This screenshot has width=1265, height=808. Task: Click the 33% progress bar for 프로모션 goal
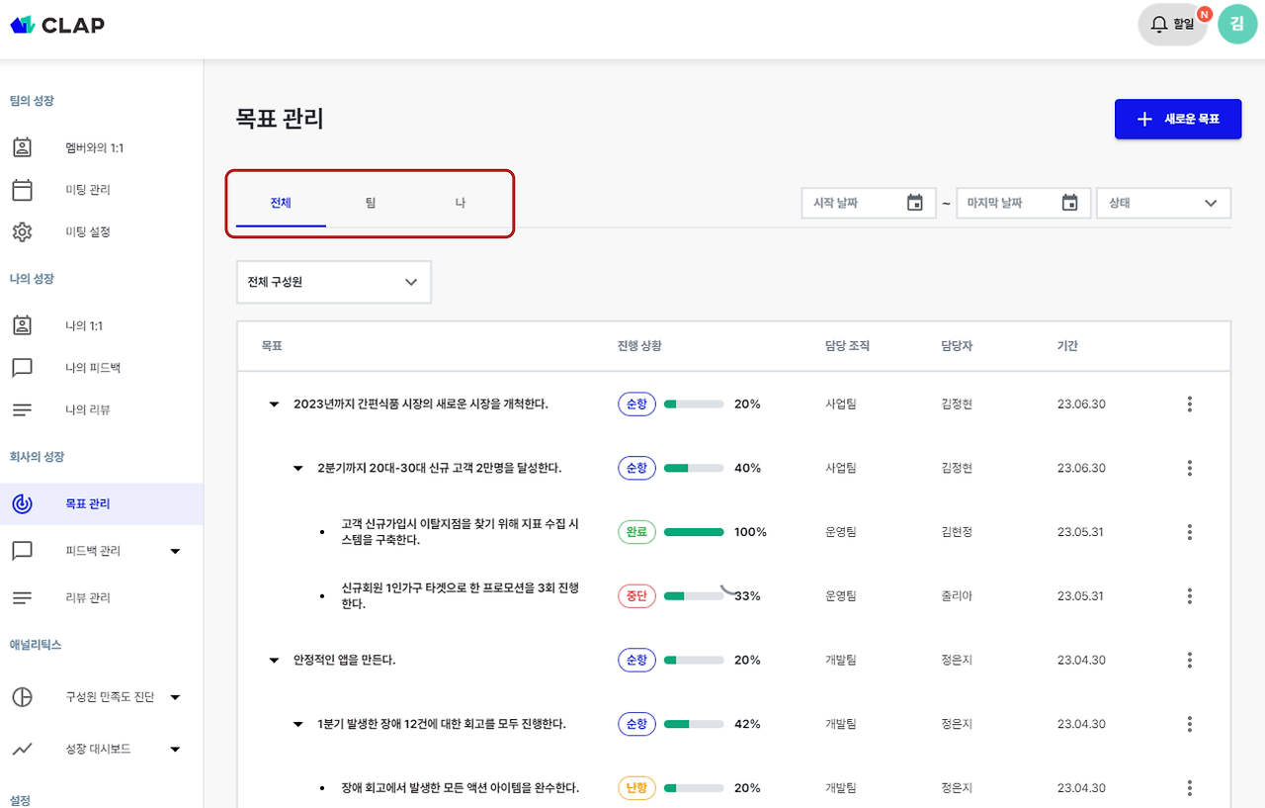point(694,596)
